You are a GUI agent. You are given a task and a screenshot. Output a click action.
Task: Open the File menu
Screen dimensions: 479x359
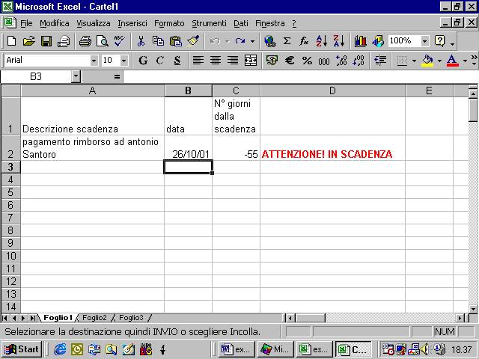click(x=26, y=23)
